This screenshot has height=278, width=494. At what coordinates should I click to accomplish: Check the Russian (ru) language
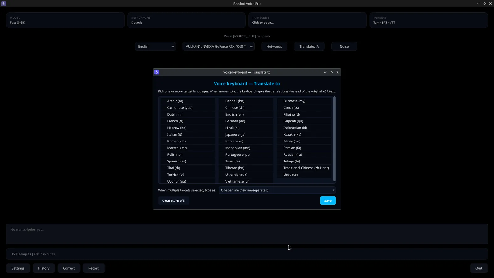304,154
